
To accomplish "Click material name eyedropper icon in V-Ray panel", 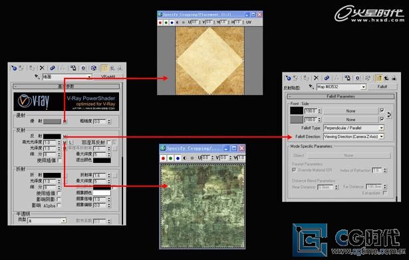I will 37,76.
